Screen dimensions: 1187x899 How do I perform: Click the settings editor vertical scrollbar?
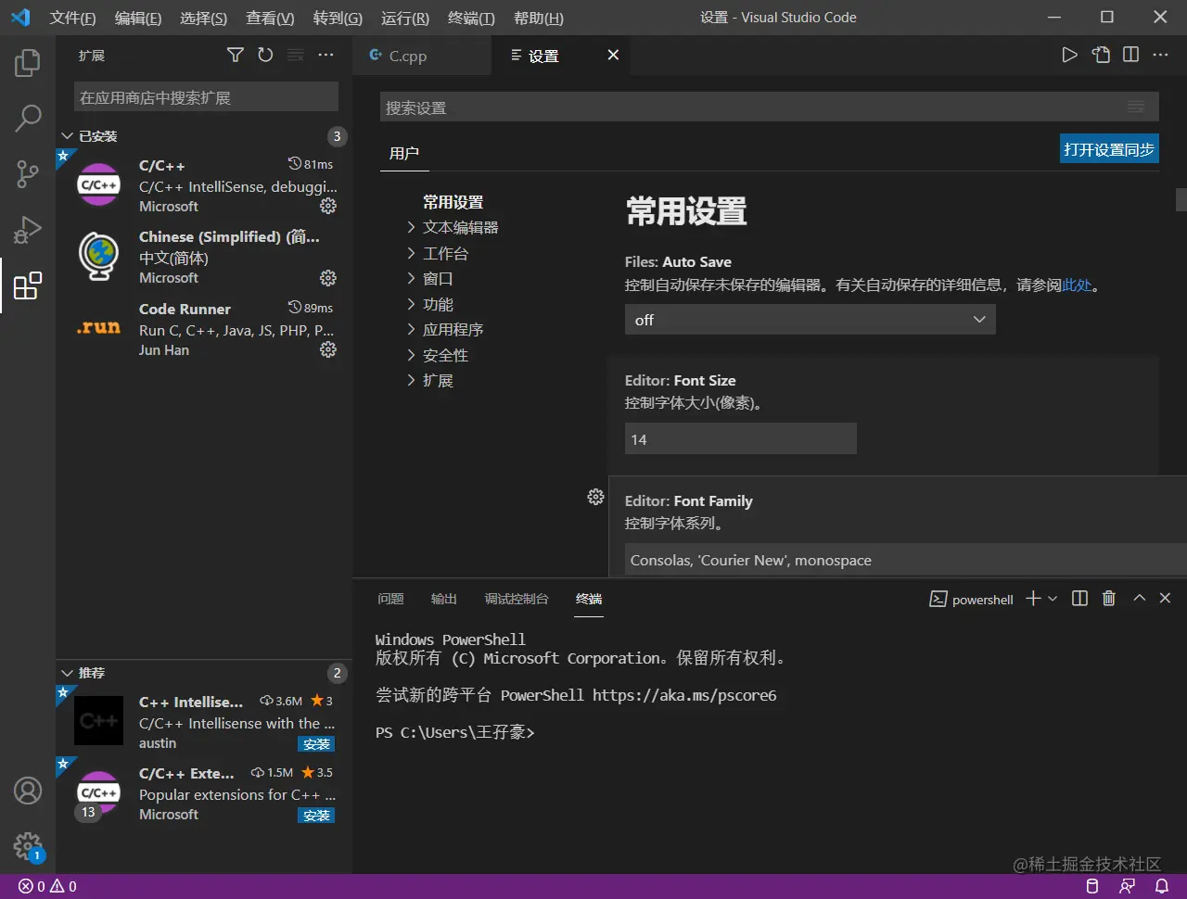tap(1181, 199)
